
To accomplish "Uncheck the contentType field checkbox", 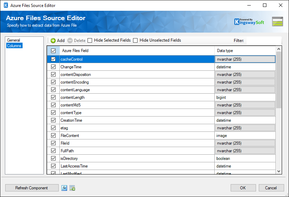I will tap(53, 112).
